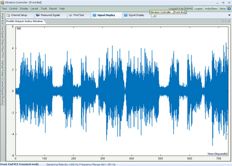
Task: Click the Hide/Show button
Action: coord(211,8)
